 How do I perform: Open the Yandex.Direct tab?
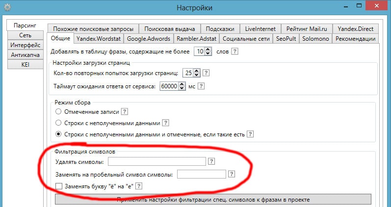pos(356,28)
